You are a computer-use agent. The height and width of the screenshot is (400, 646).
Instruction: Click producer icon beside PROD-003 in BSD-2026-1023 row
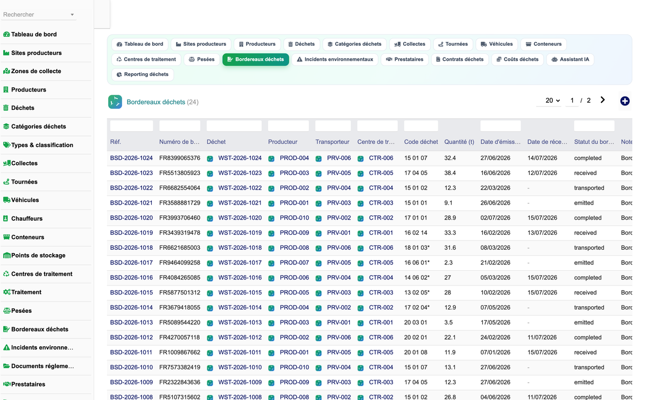click(x=271, y=173)
